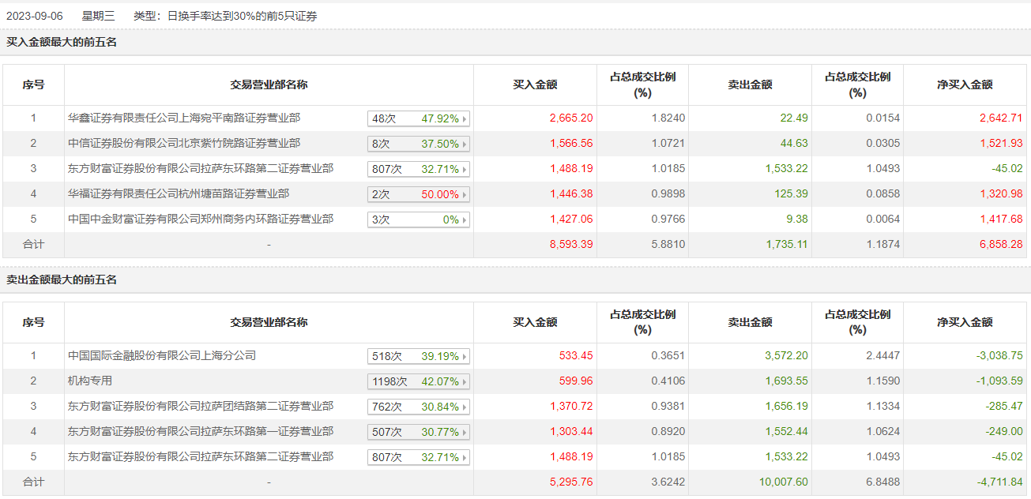Viewport: 1031px width, 499px height.
Task: Click the date 2023-09-06 at top
Action: [34, 16]
